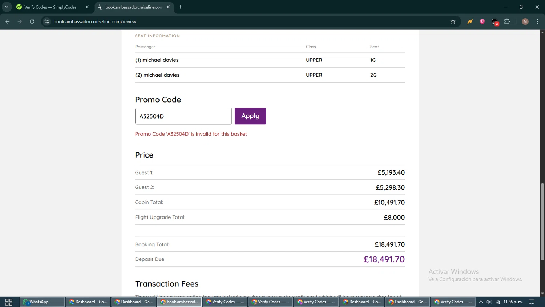Click the browser forward arrow
Image resolution: width=545 pixels, height=307 pixels.
click(20, 22)
